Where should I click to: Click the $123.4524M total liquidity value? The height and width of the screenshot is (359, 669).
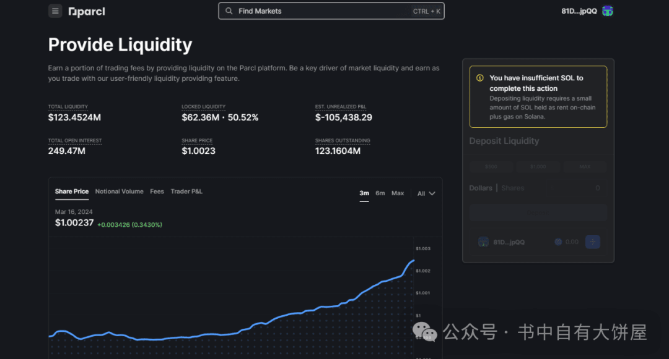tap(74, 117)
